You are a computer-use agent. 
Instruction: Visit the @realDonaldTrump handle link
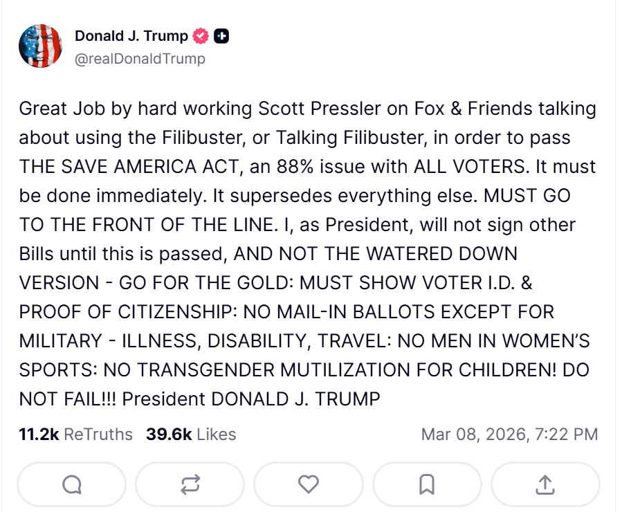click(140, 59)
